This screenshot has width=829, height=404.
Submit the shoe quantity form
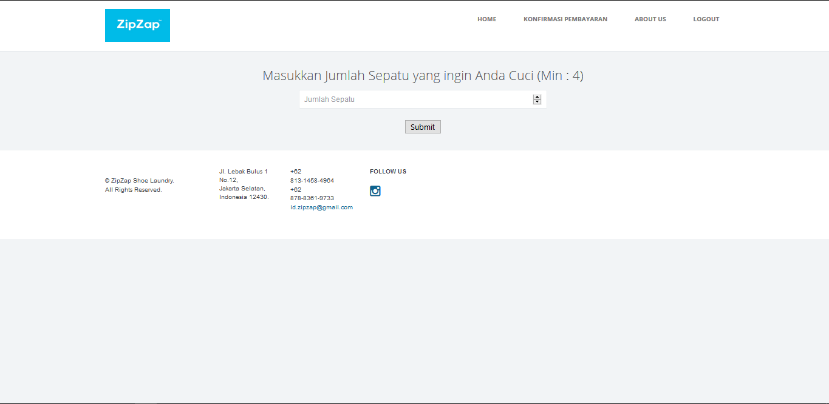(423, 127)
